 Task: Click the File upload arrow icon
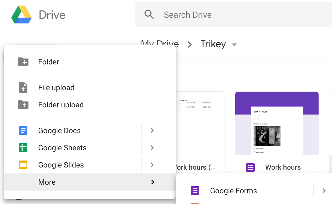click(23, 88)
